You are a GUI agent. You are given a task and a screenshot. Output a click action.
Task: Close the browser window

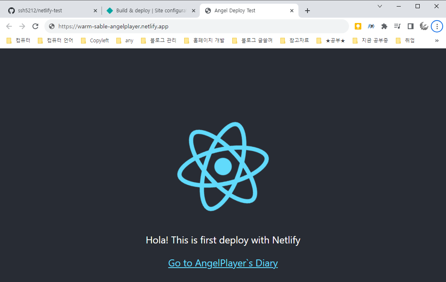[436, 6]
